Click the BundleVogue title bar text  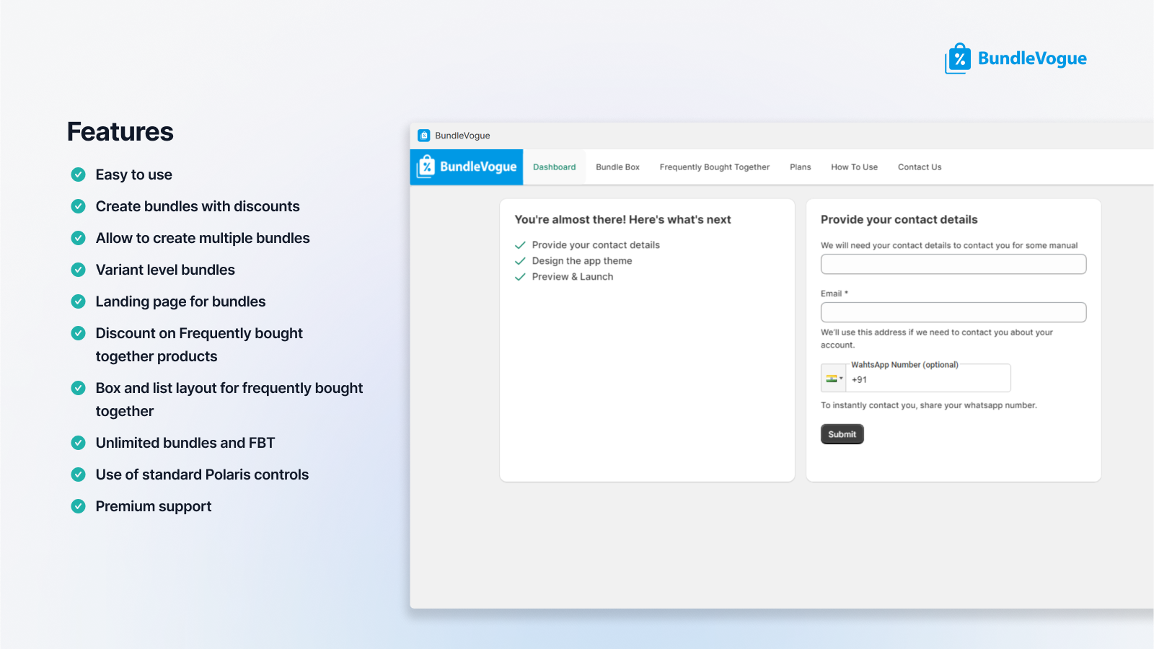coord(462,136)
